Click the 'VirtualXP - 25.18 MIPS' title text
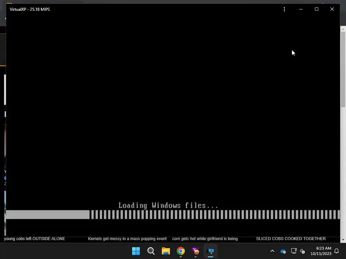The height and width of the screenshot is (259, 346). pyautogui.click(x=30, y=9)
